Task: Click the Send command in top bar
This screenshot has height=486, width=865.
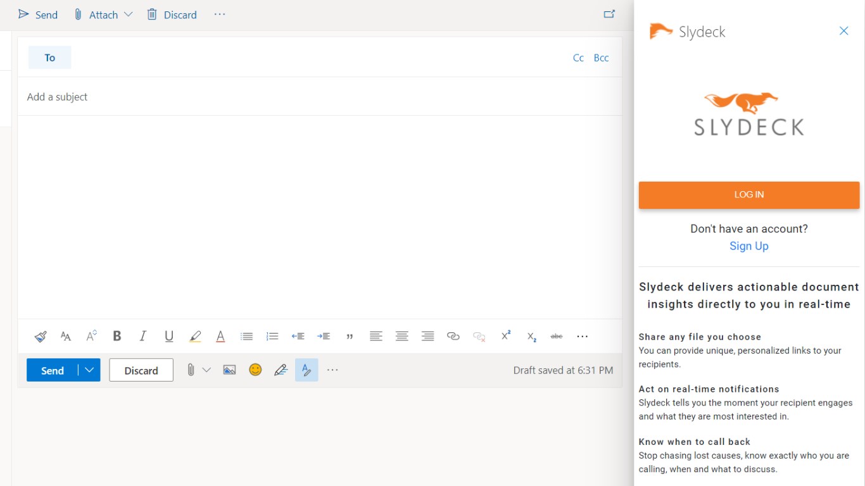Action: click(38, 15)
